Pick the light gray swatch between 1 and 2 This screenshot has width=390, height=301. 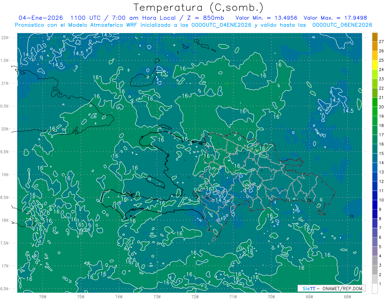coord(375,279)
